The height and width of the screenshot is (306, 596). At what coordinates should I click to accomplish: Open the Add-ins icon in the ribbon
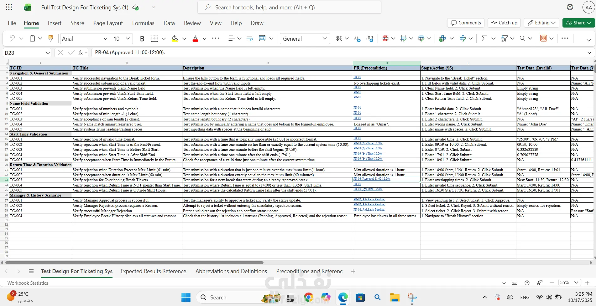(544, 38)
